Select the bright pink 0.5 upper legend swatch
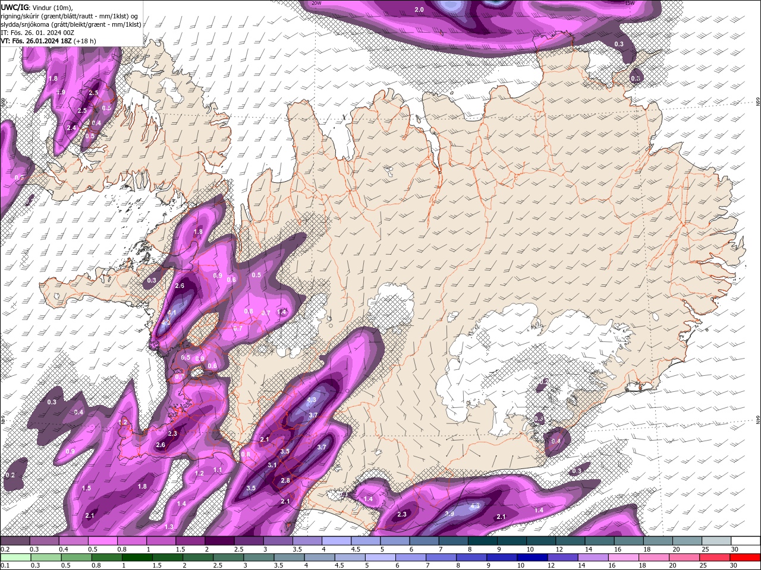761x570 pixels. click(102, 541)
